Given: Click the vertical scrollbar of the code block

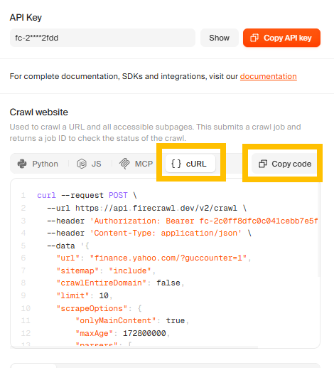Looking at the screenshot, I should pyautogui.click(x=318, y=230).
